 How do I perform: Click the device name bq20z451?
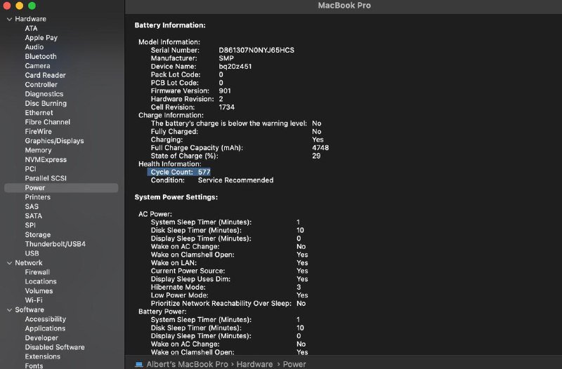235,67
